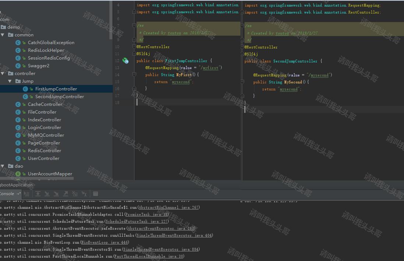
Task: Click the class icon beside IndexController
Action: click(x=18, y=120)
